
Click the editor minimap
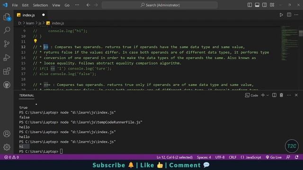point(289,43)
